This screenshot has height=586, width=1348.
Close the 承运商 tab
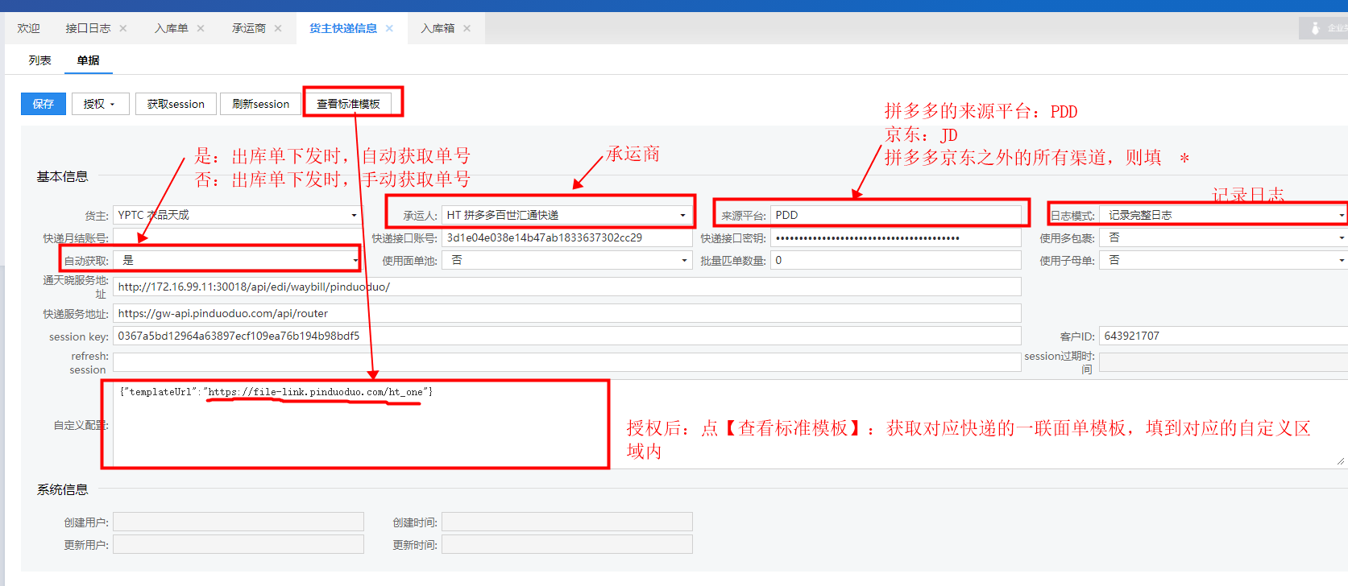(278, 28)
